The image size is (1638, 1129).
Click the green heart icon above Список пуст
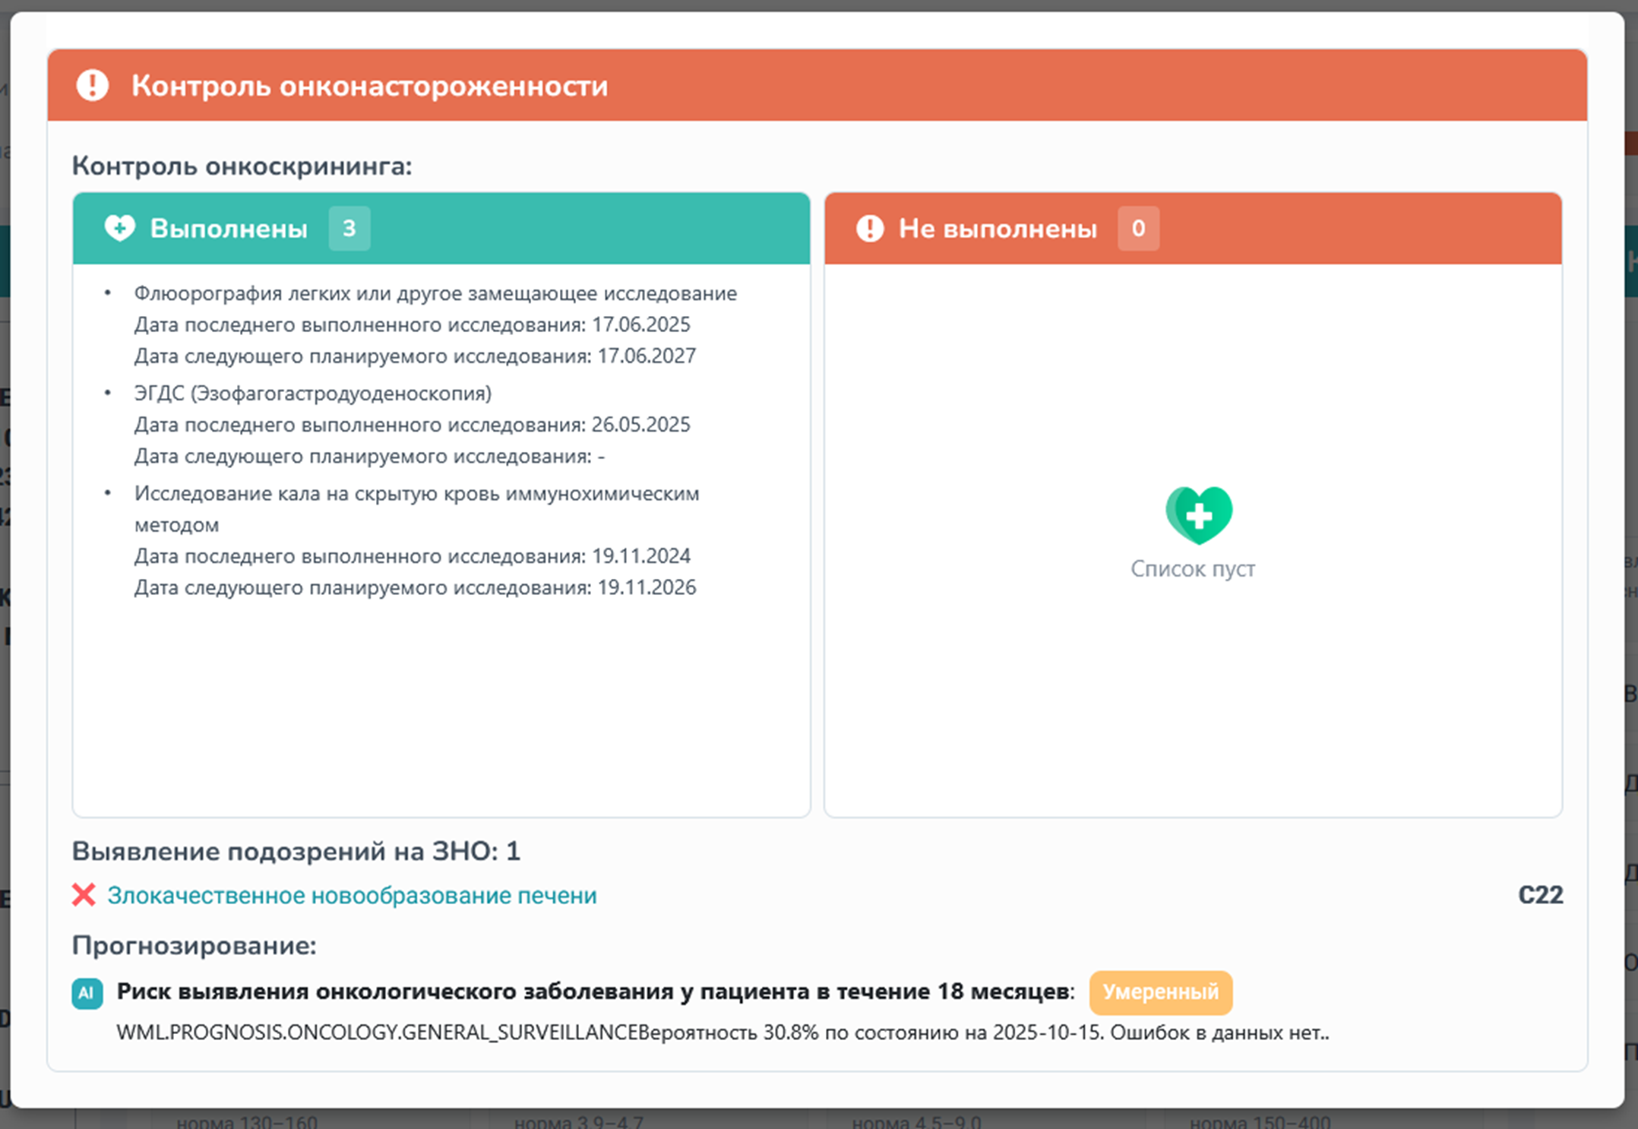click(x=1199, y=517)
